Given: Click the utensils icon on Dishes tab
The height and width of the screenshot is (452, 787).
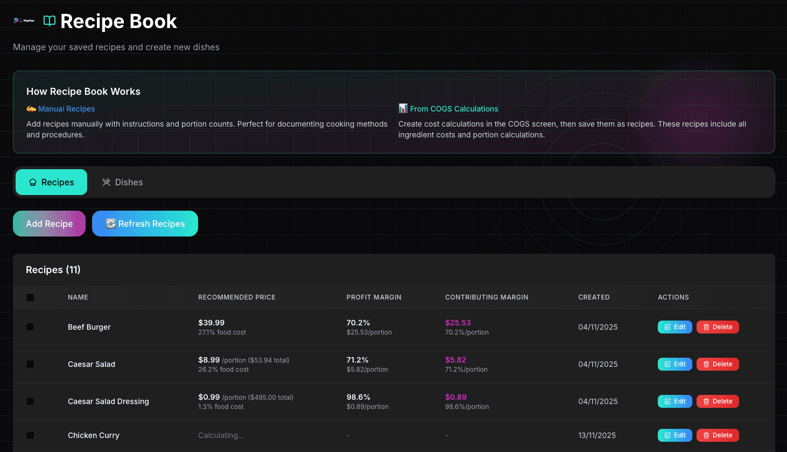Looking at the screenshot, I should pyautogui.click(x=107, y=183).
